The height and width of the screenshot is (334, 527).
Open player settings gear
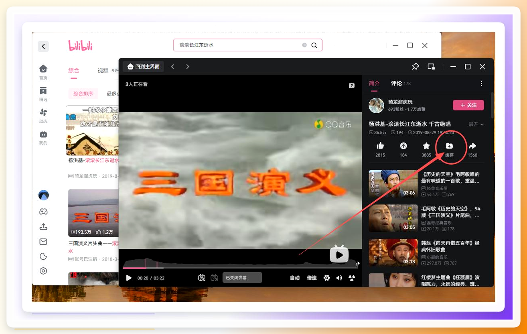point(326,278)
